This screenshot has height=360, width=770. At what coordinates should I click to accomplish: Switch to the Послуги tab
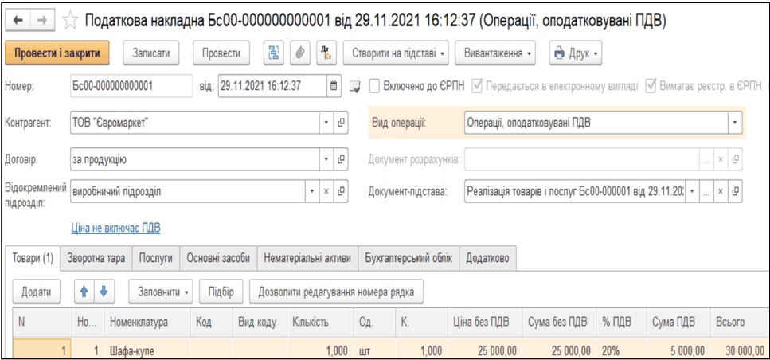pos(155,258)
